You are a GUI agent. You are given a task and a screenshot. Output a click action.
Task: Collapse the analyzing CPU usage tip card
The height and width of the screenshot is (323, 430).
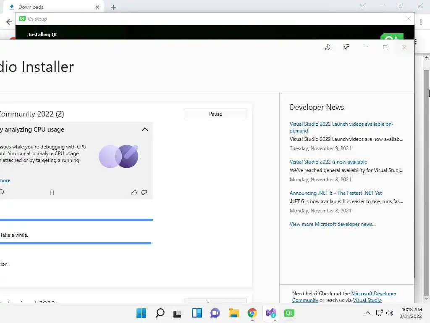145,130
